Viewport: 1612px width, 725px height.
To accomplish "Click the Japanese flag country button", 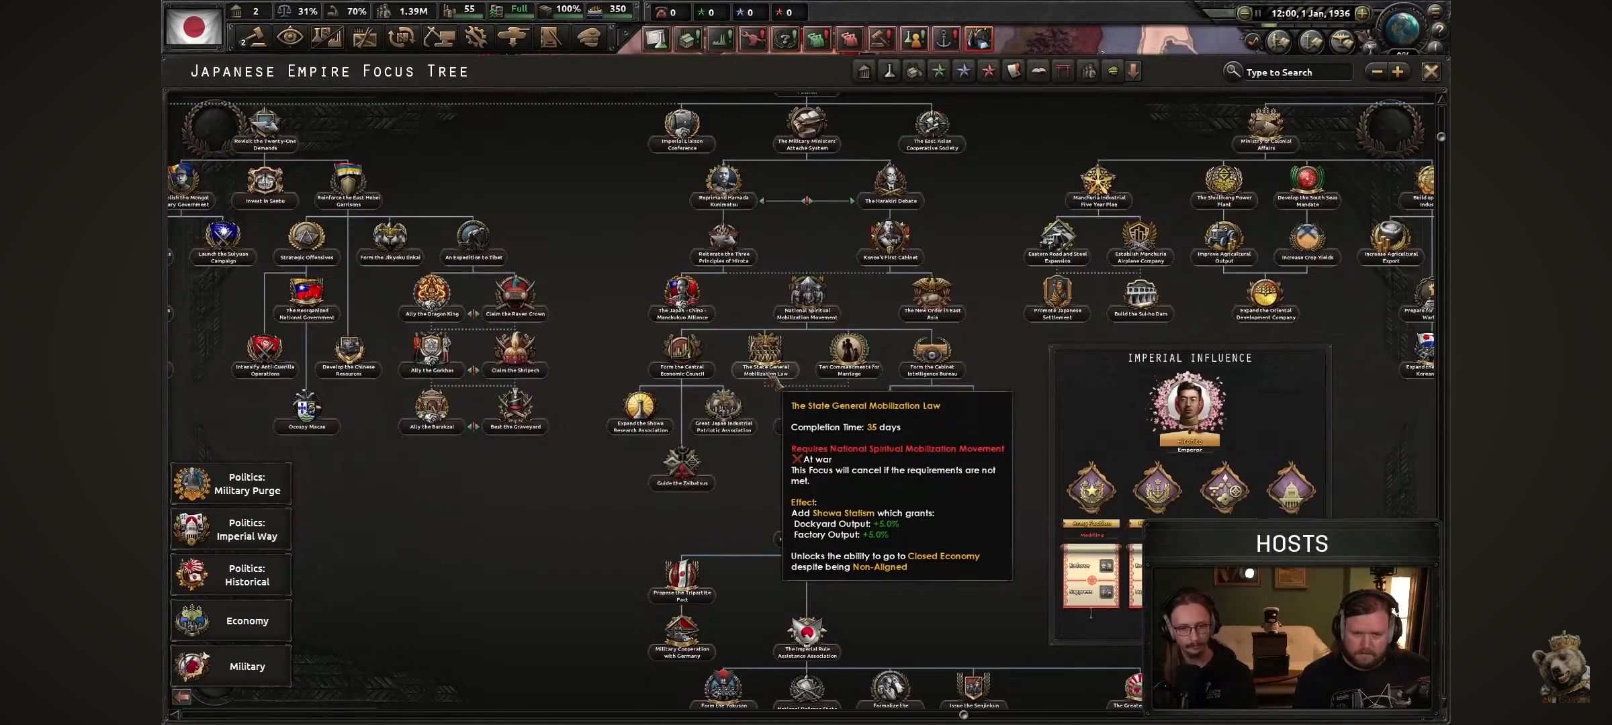I will click(194, 28).
